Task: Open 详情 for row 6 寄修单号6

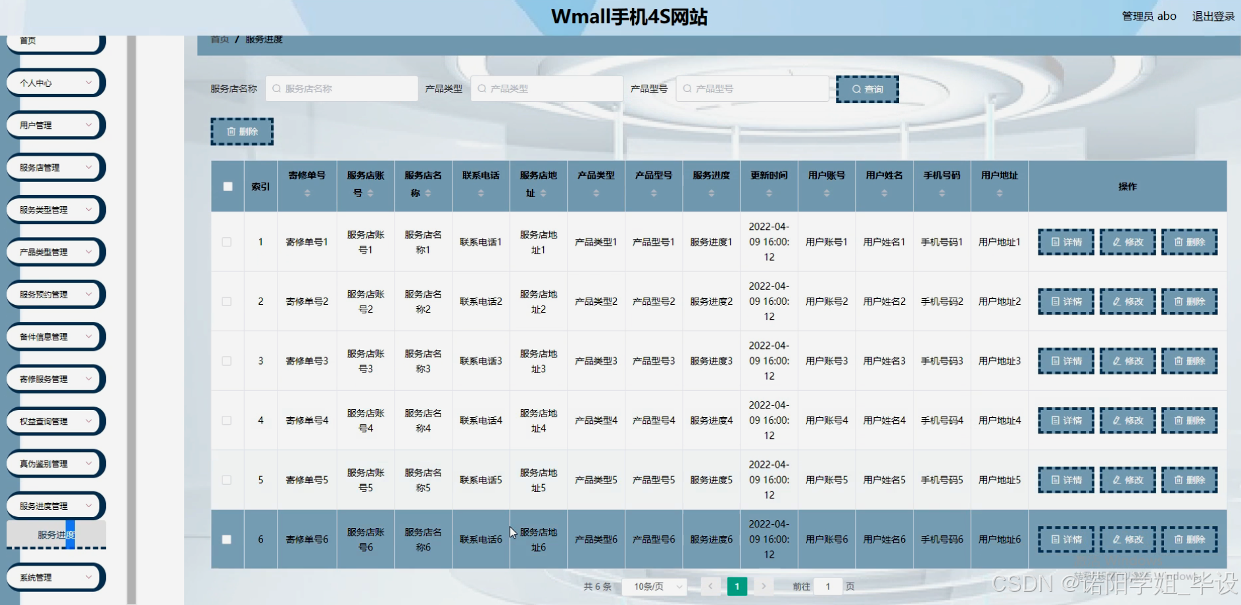Action: [x=1065, y=539]
